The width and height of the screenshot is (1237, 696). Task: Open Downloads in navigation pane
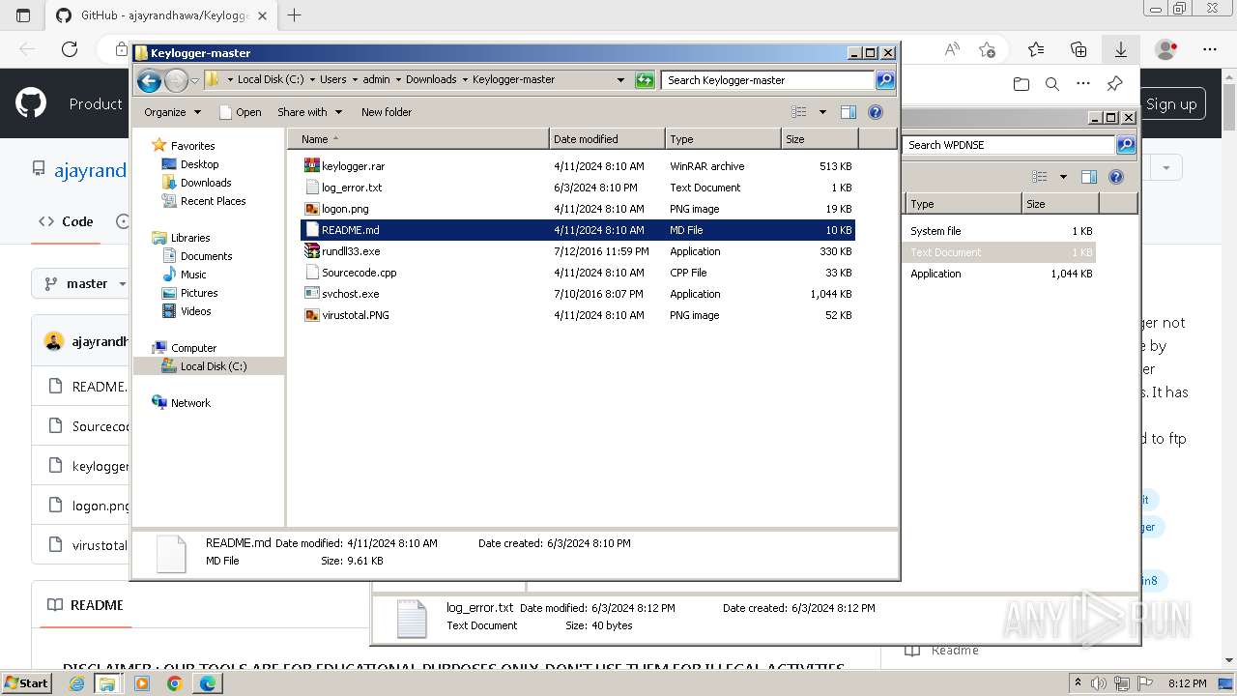click(x=206, y=183)
